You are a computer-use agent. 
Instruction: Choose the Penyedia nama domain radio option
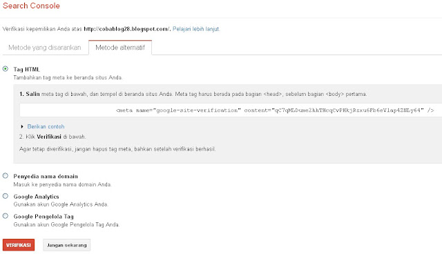click(x=6, y=176)
